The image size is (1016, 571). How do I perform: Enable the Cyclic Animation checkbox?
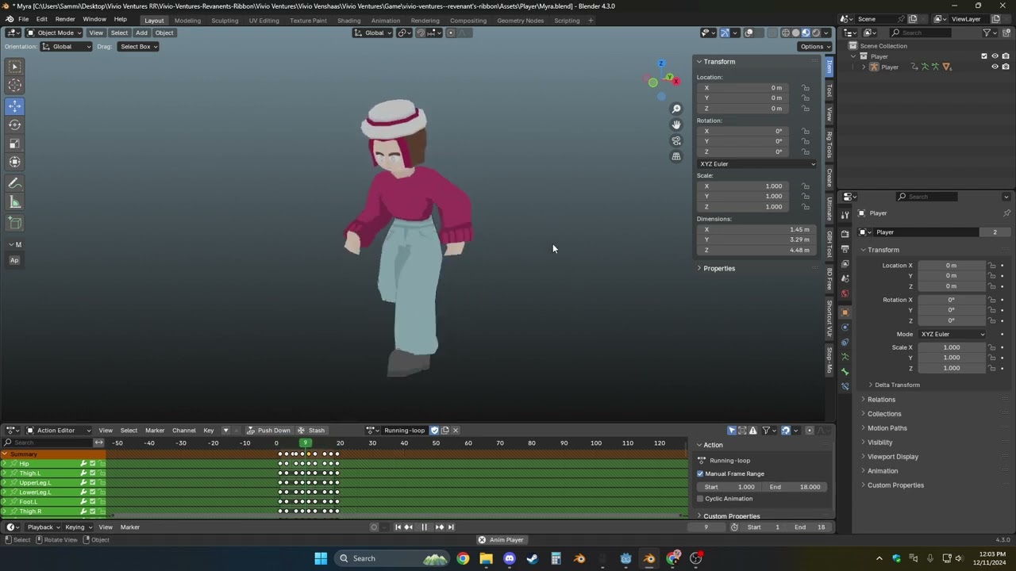point(701,499)
